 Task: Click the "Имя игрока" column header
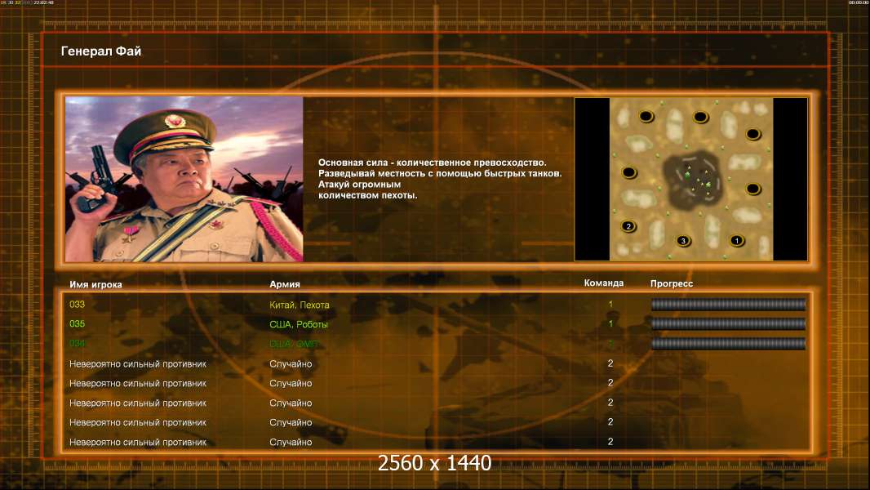(95, 284)
